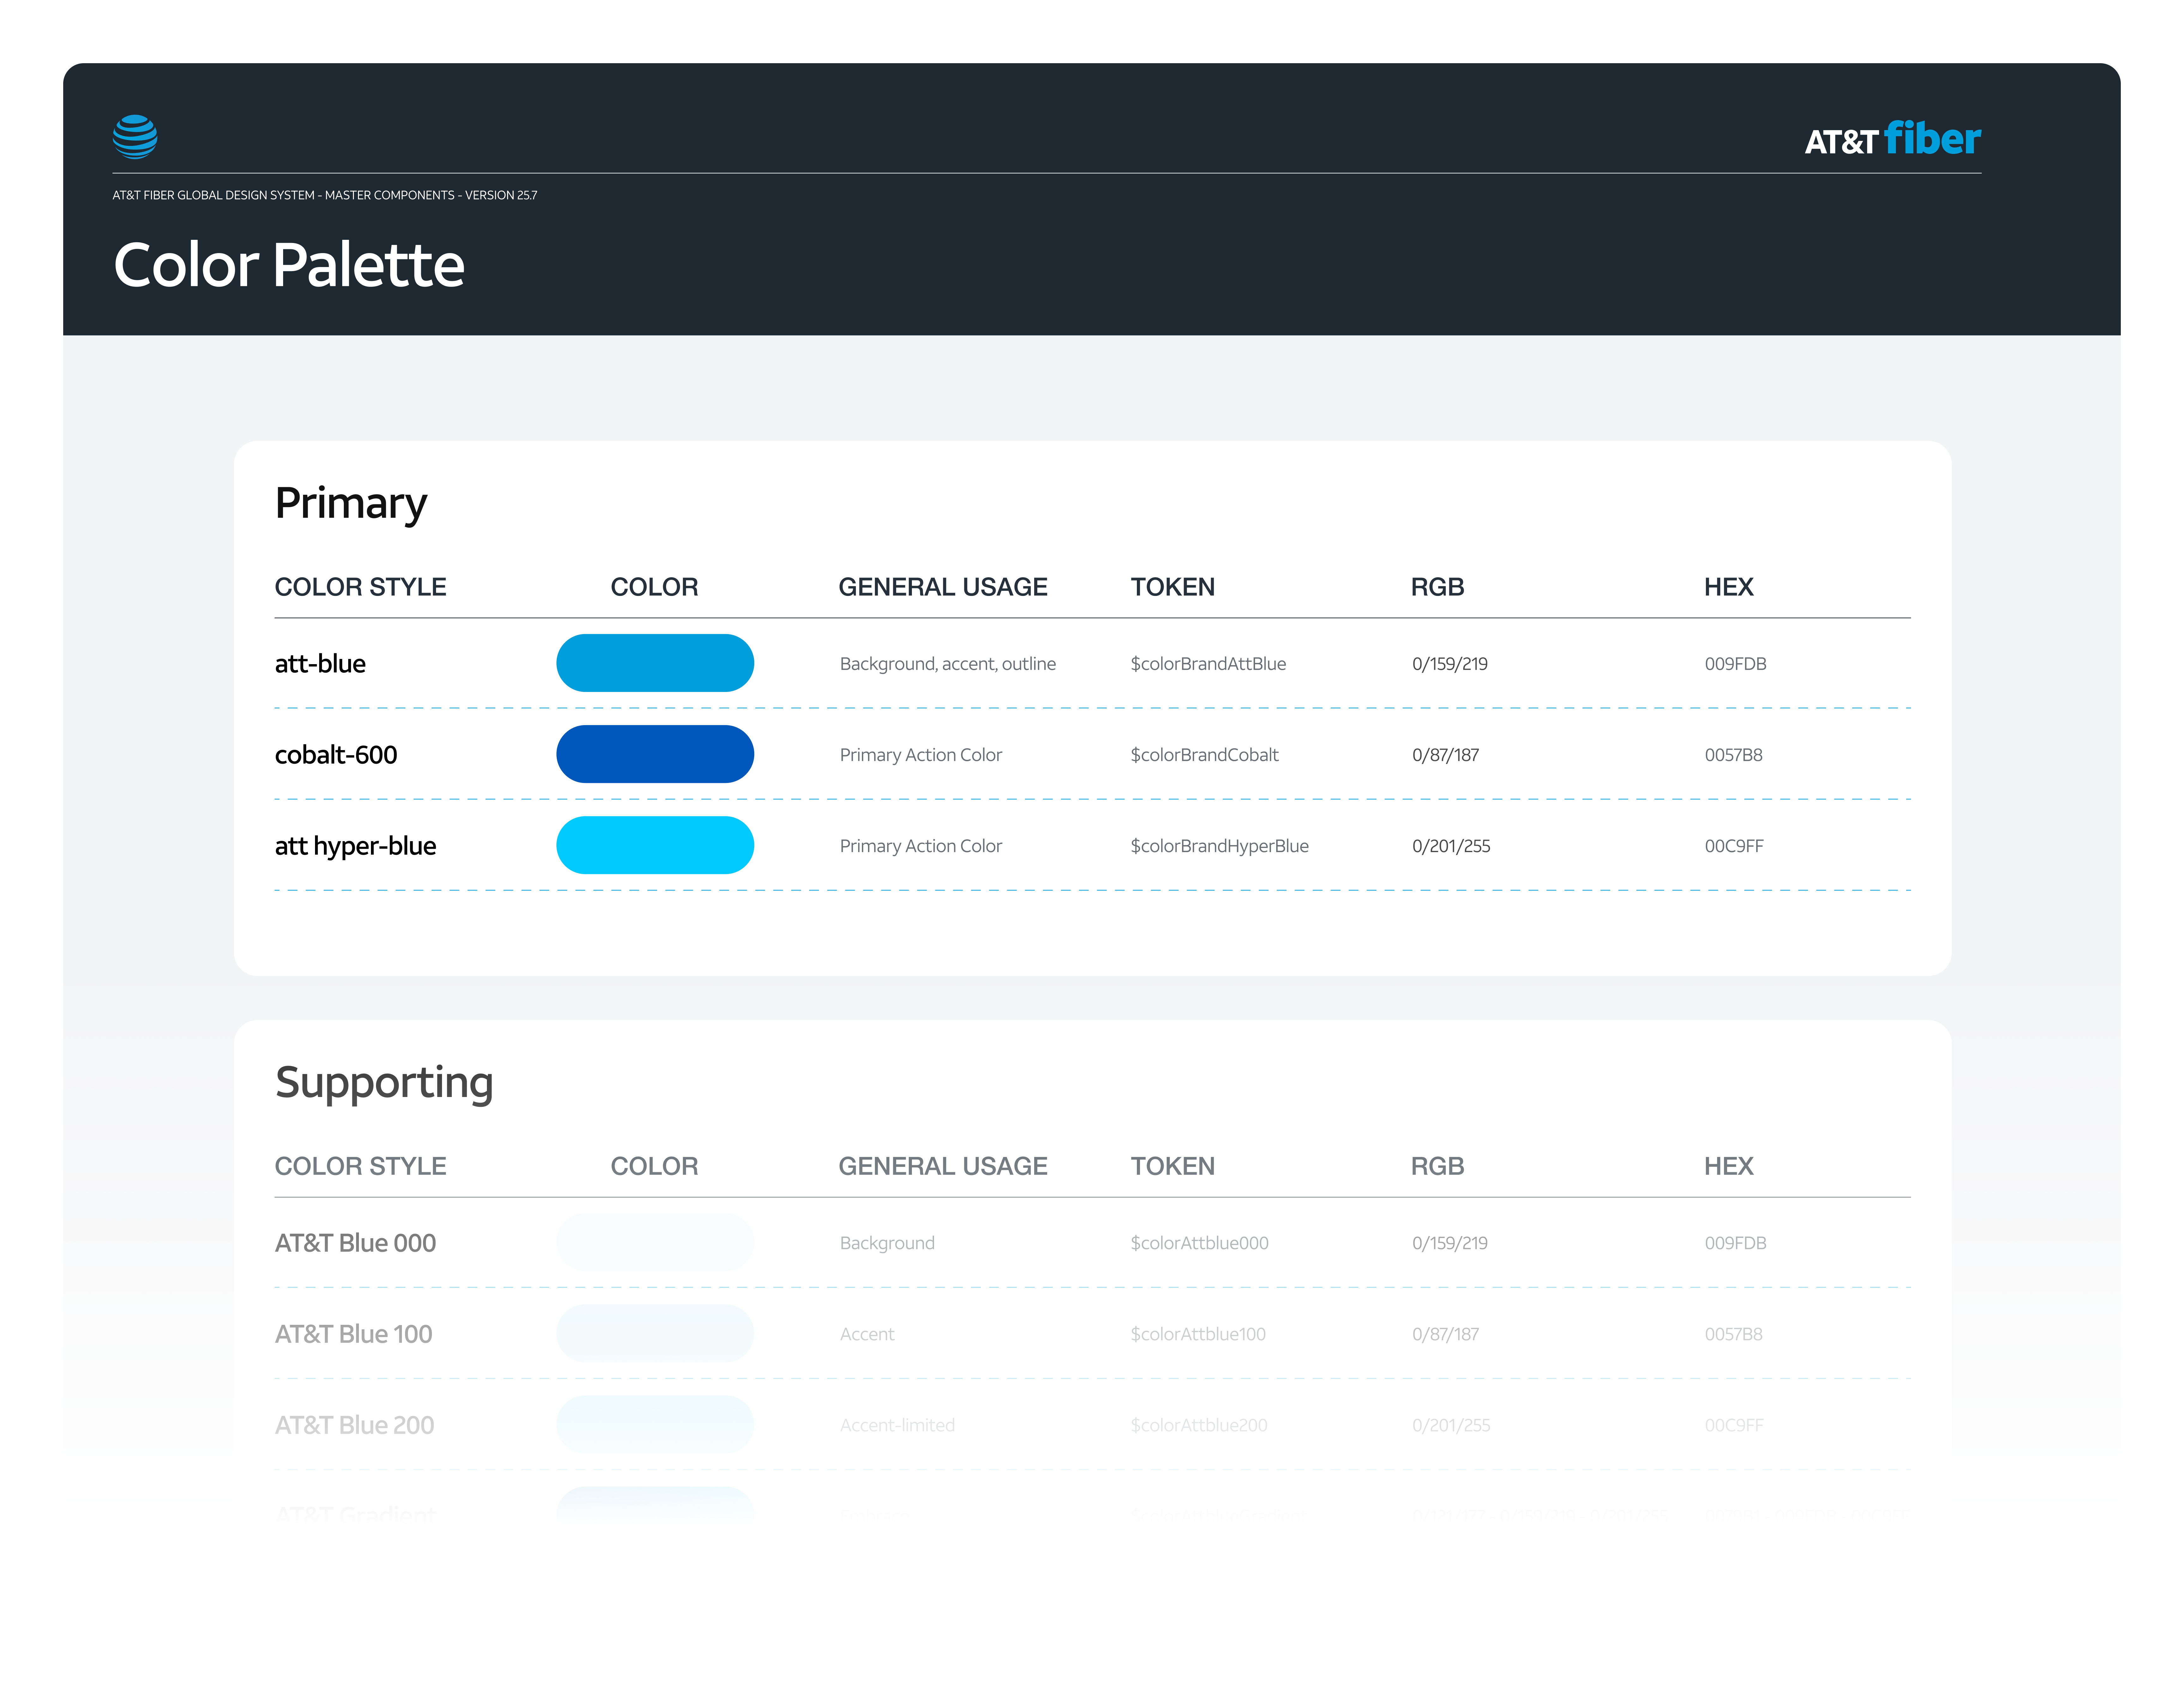
Task: Click the $colorBrandAttBlue token text
Action: 1208,664
